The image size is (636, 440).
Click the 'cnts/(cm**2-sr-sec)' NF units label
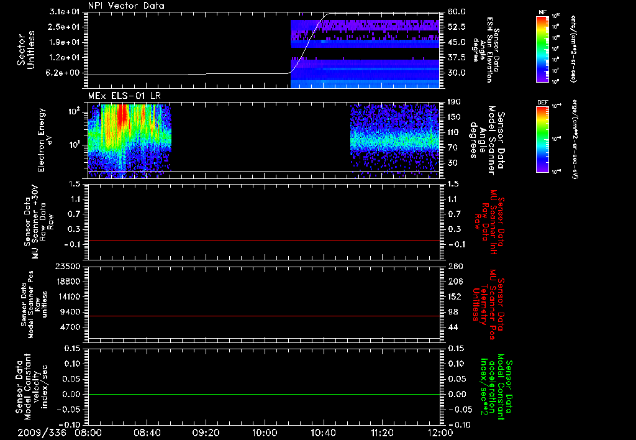pyautogui.click(x=573, y=49)
